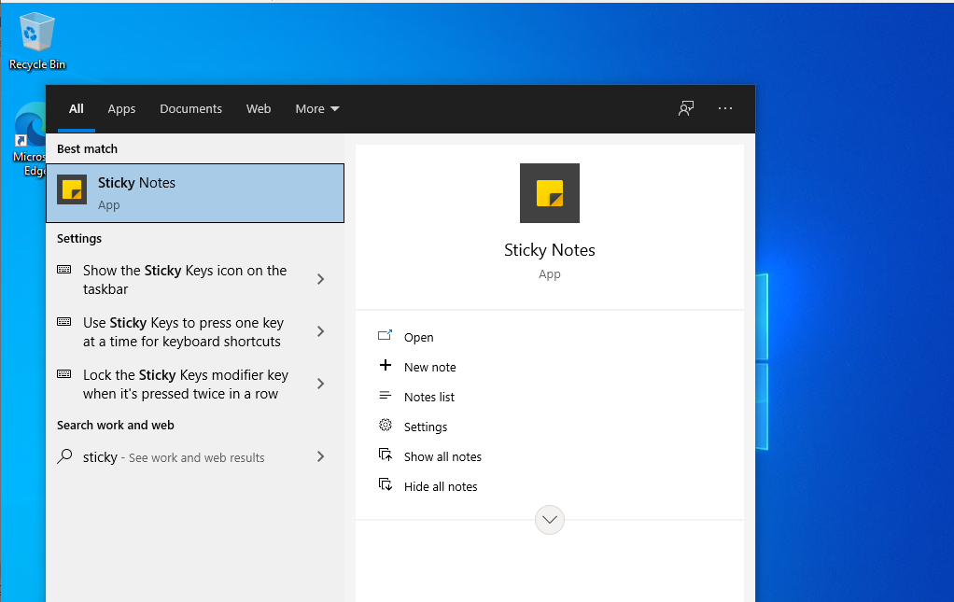
Task: Choose New note action
Action: pos(430,368)
